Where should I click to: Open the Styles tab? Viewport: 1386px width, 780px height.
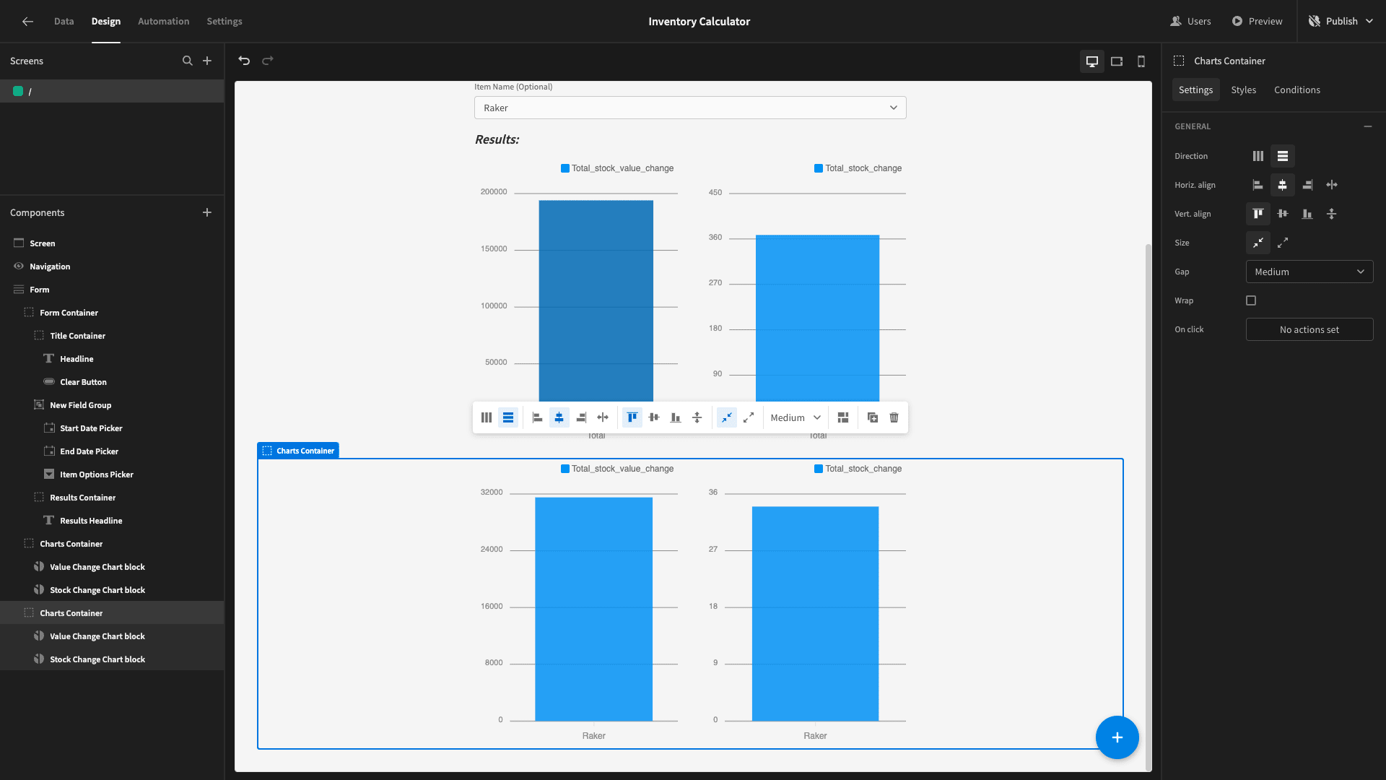coord(1244,90)
